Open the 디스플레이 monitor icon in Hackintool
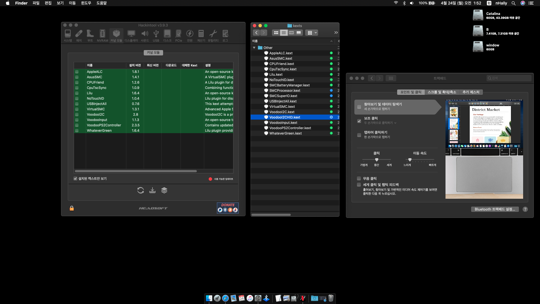Image resolution: width=540 pixels, height=304 pixels. pos(131,36)
